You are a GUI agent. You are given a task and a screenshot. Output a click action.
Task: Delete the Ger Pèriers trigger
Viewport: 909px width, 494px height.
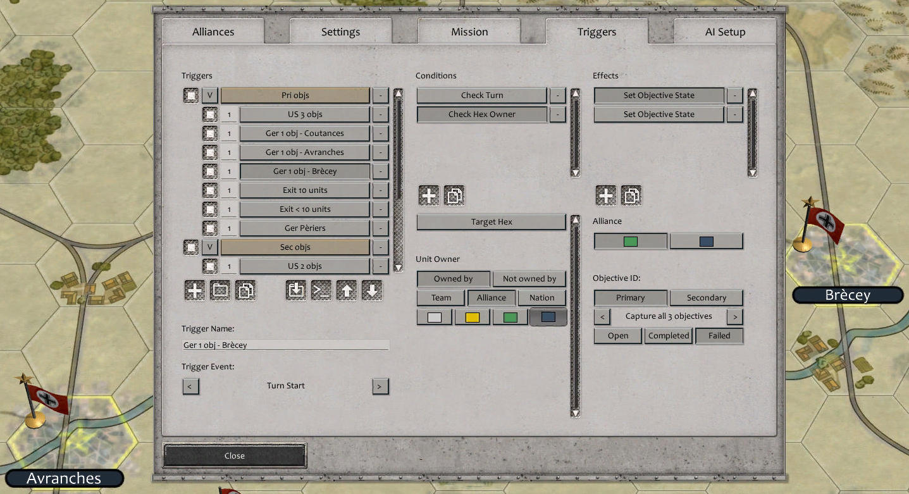[380, 228]
